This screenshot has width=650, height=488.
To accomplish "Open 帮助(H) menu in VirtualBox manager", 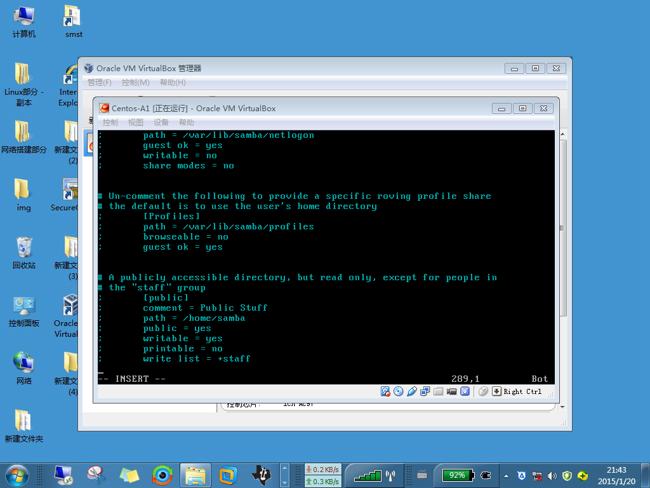I will 173,83.
